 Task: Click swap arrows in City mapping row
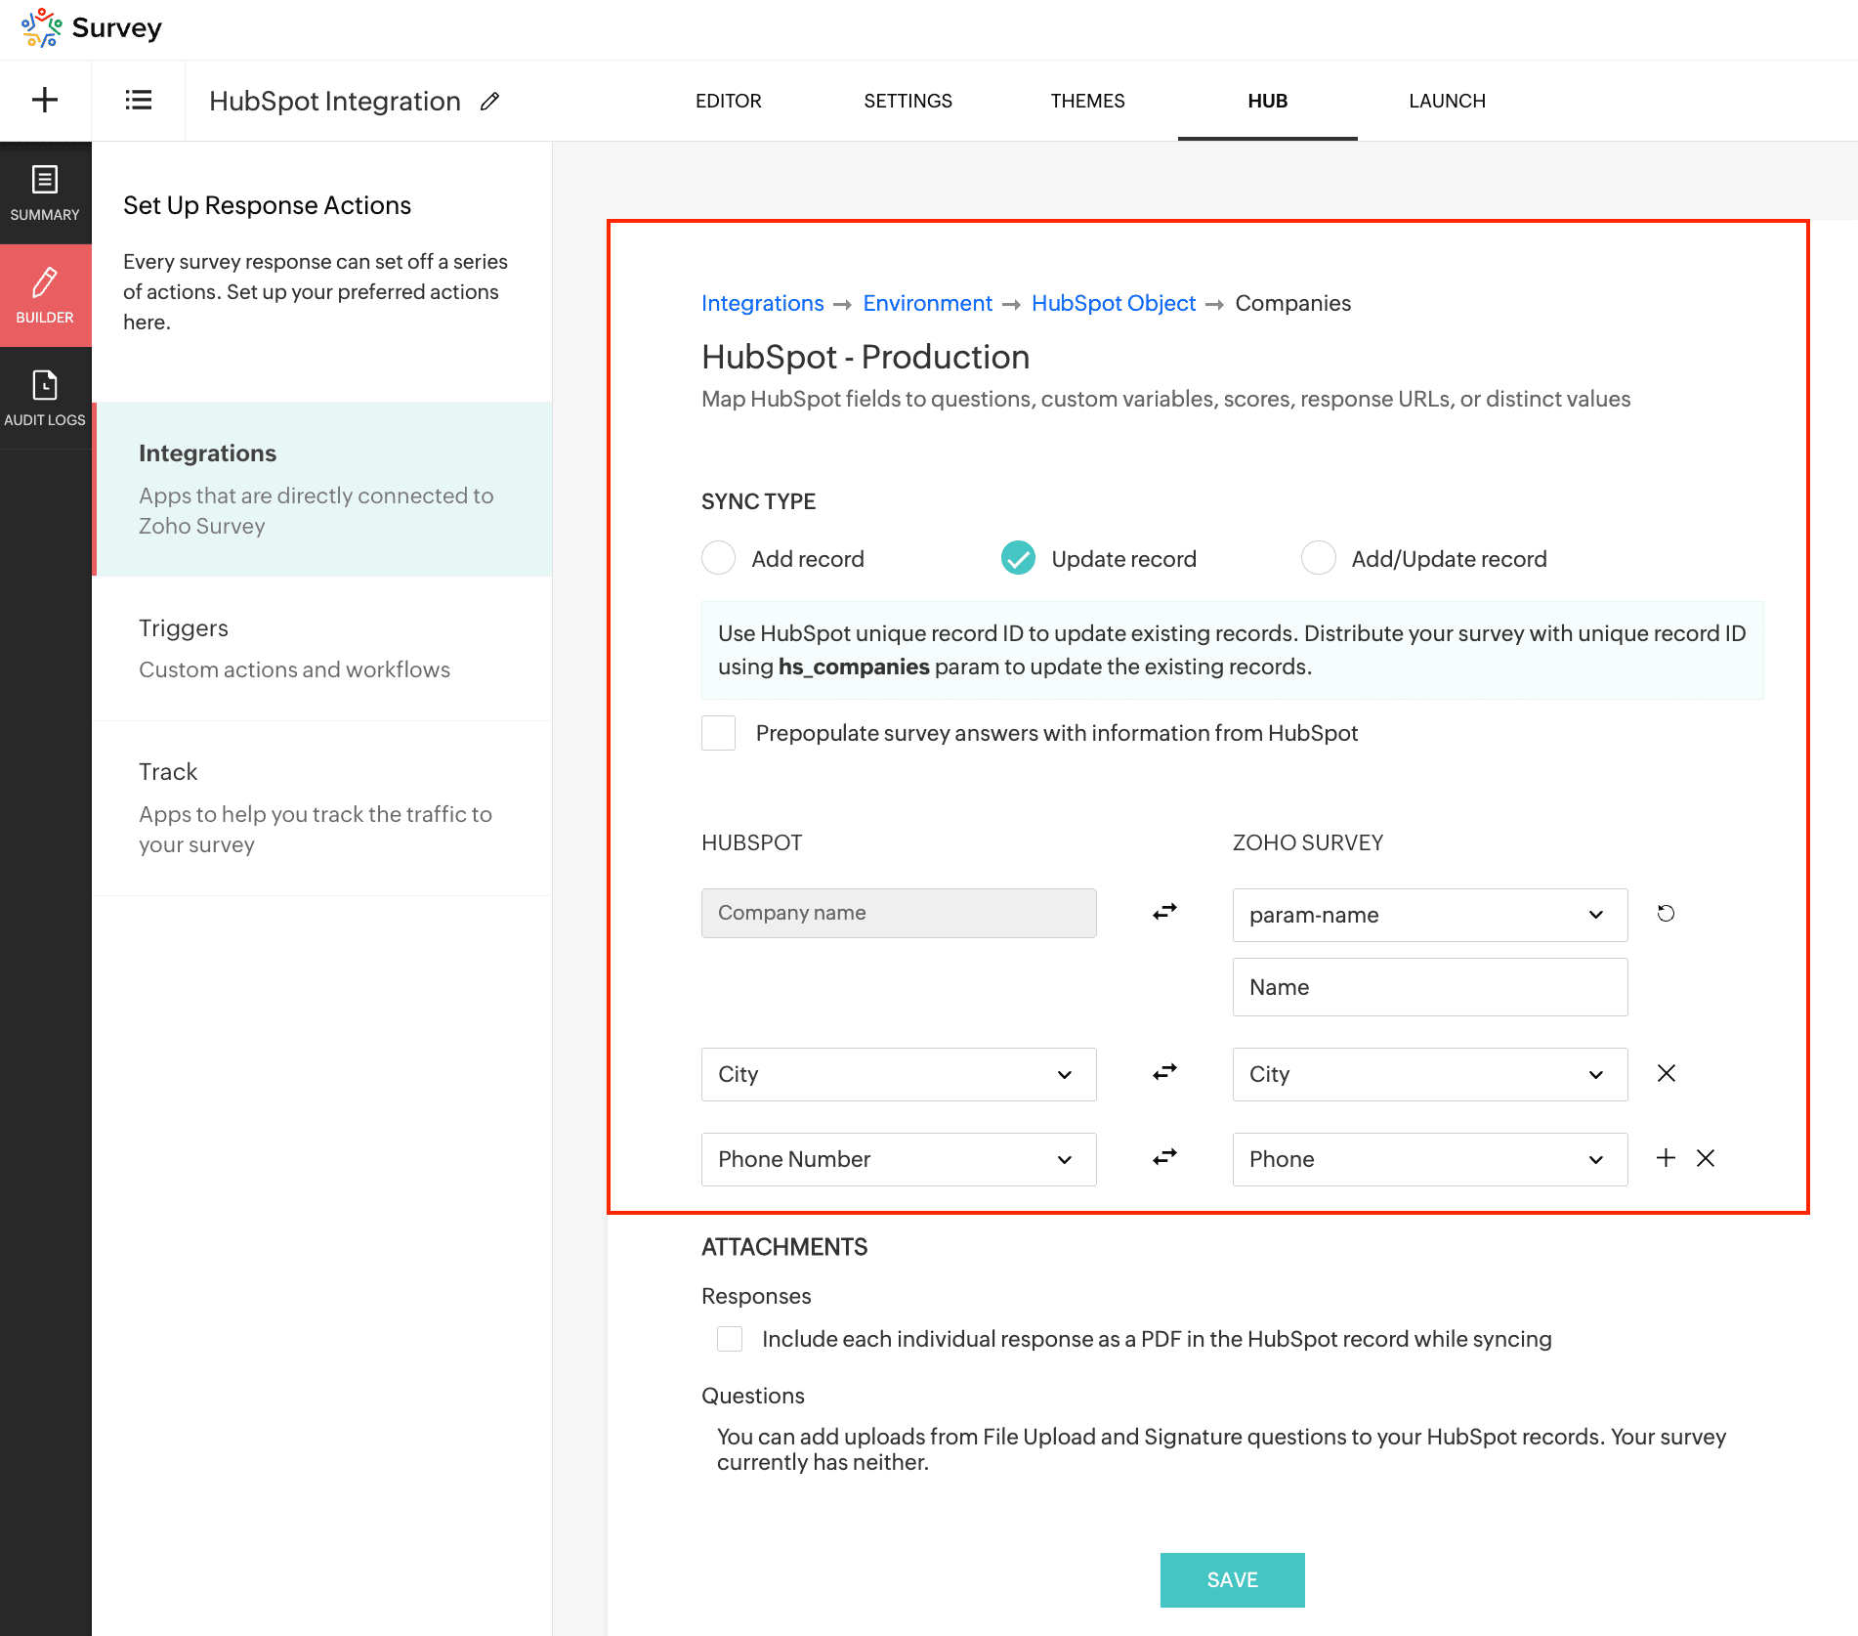pos(1164,1072)
